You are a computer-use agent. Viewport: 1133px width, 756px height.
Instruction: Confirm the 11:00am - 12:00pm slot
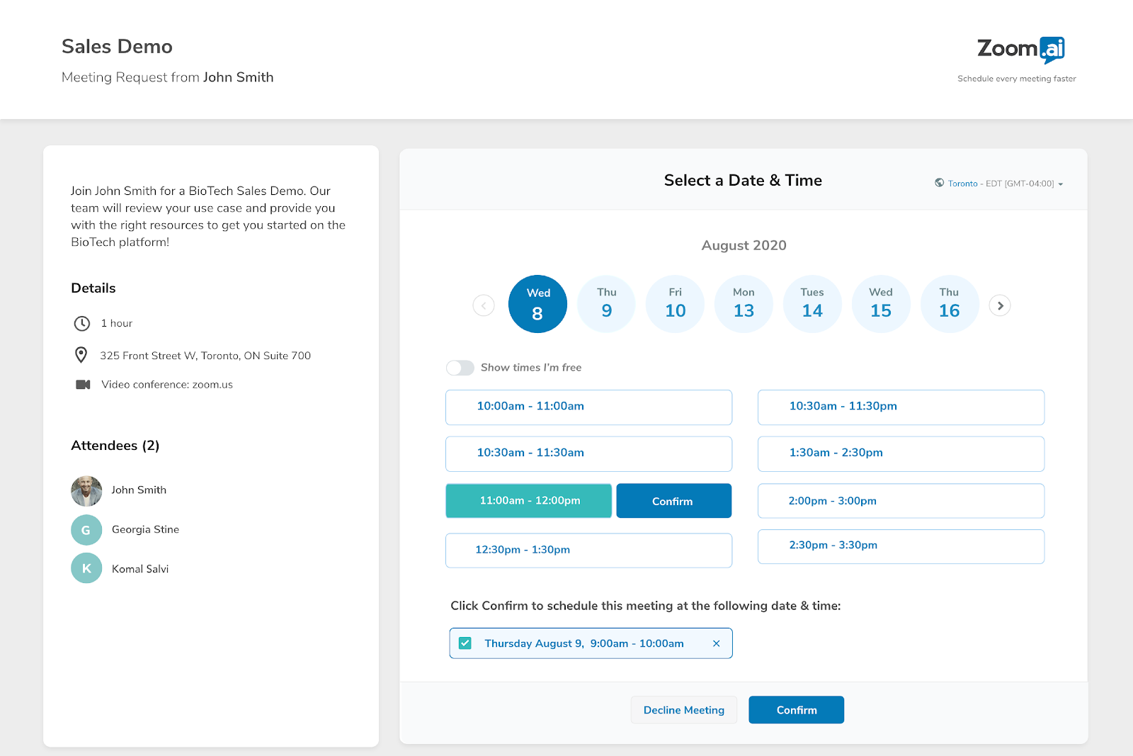(673, 501)
